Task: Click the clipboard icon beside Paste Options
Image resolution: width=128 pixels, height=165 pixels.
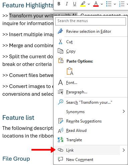Action: [x=61, y=61]
